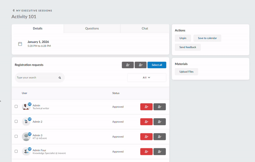Click the January 1, 2026 date
Viewport: 255px width, 162px height.
pos(38,42)
